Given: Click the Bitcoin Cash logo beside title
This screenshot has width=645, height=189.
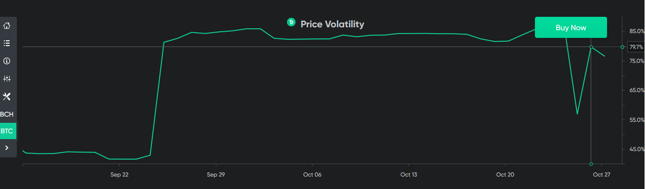Looking at the screenshot, I should [291, 22].
